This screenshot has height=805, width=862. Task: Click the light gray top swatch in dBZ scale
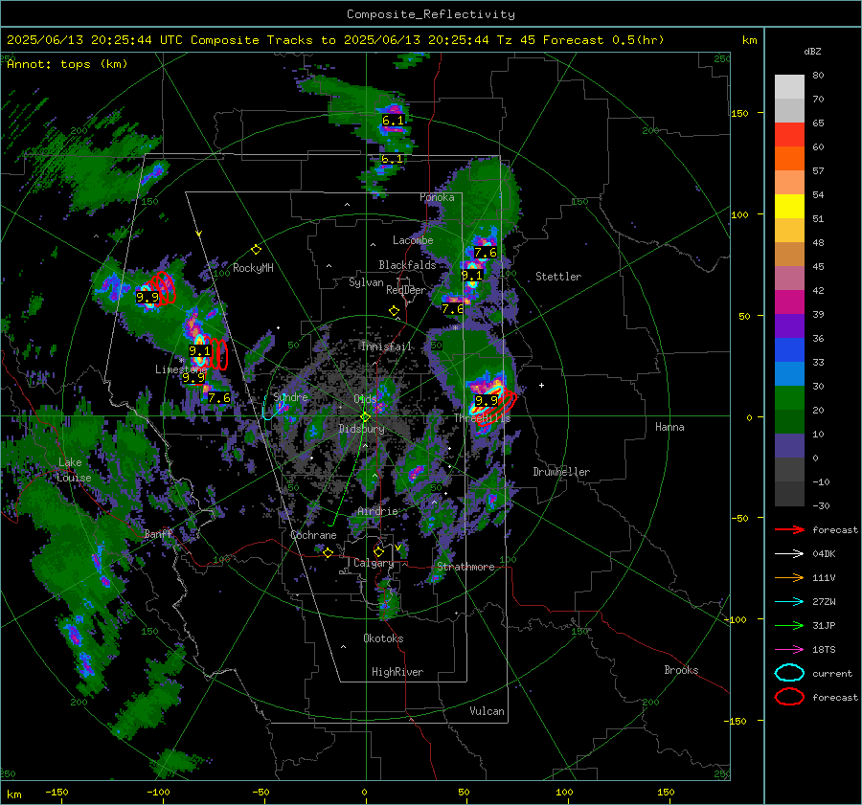tap(789, 86)
